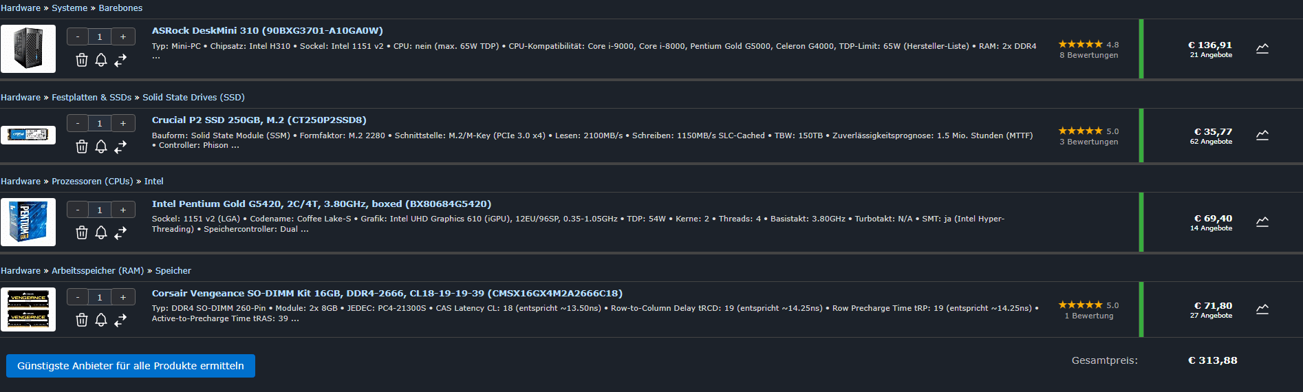Open ASRock DeskMini 310 product thumbnail

coord(28,49)
